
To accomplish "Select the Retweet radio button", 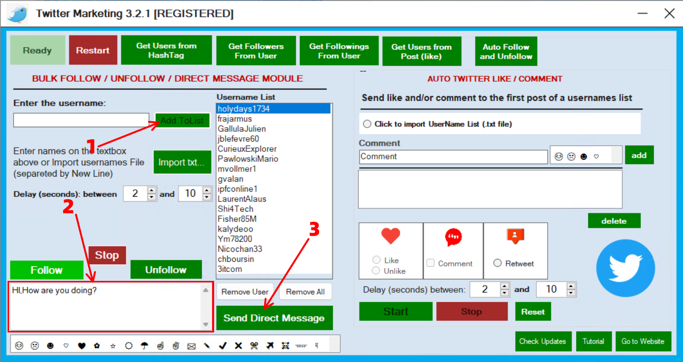I will 497,263.
